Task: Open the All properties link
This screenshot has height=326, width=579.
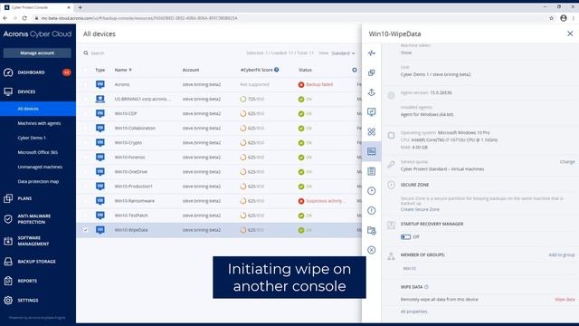Action: pos(413,312)
